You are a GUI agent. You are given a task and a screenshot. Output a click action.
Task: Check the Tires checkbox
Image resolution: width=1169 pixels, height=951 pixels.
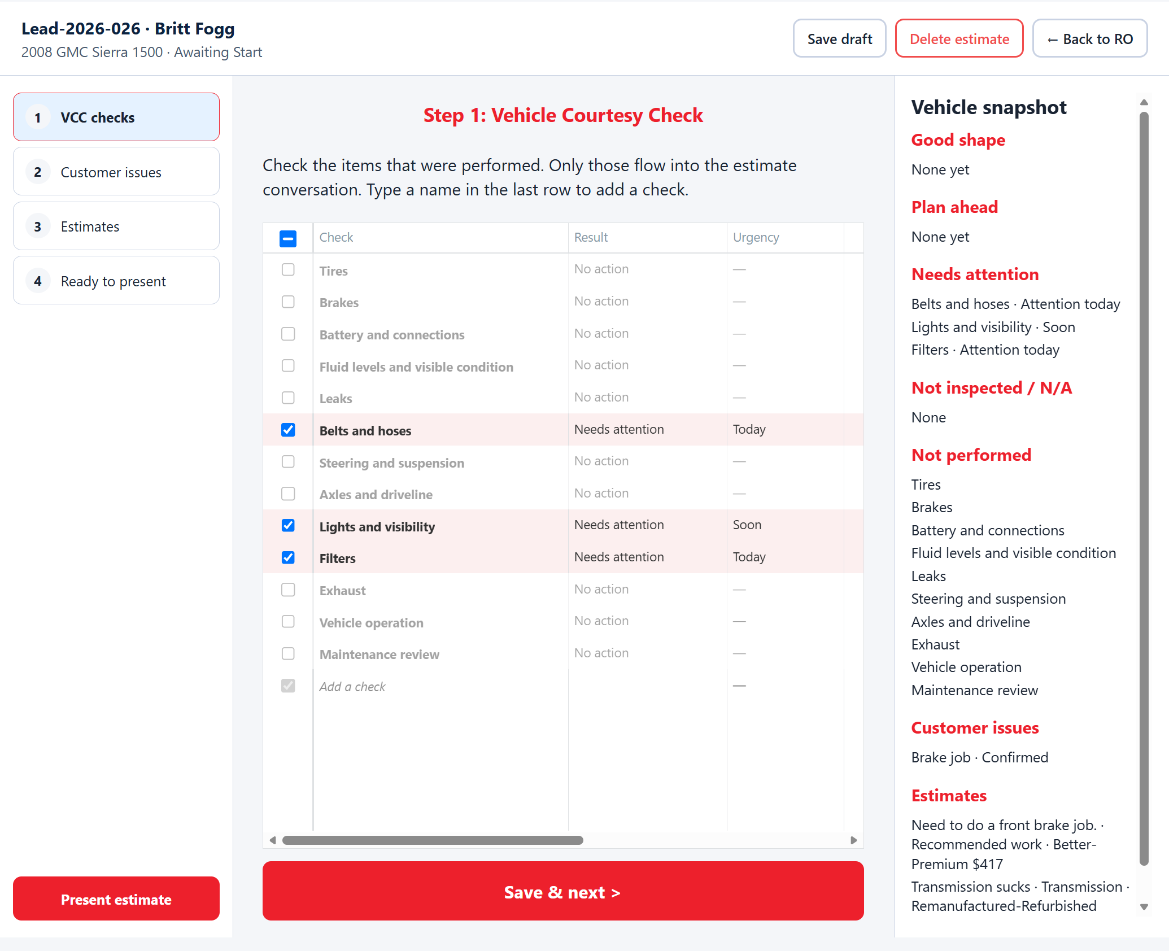coord(288,270)
